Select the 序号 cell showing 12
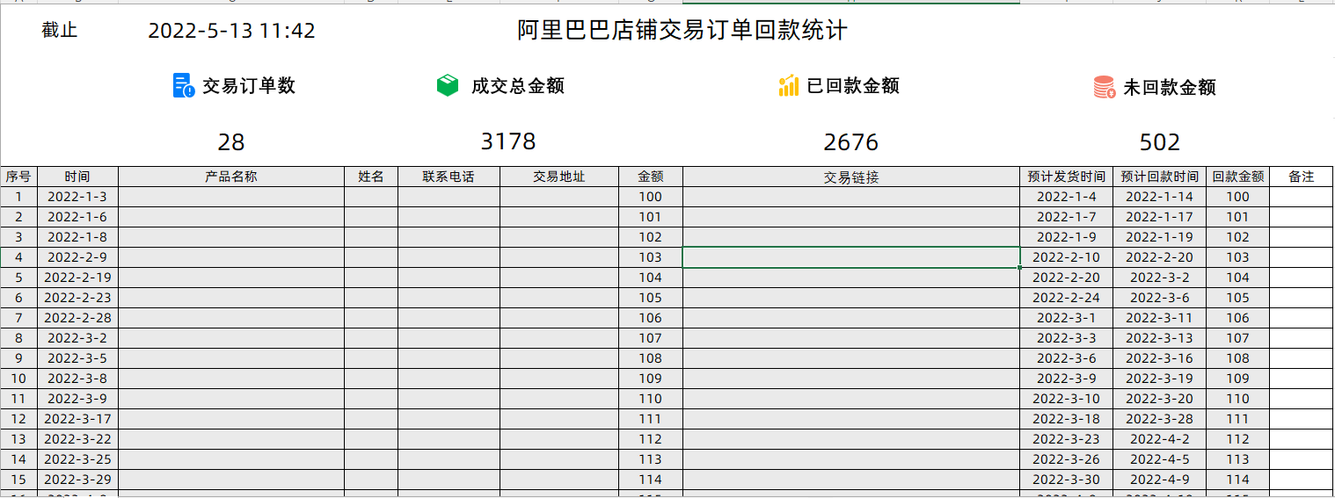 click(18, 419)
